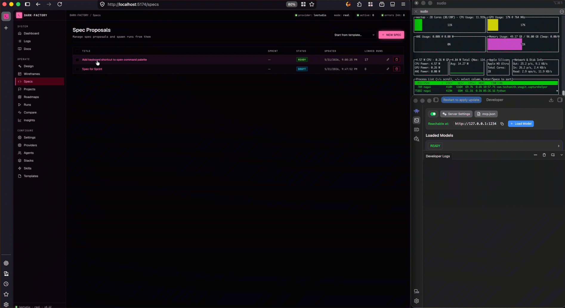Image resolution: width=565 pixels, height=308 pixels.
Task: Clear Developer Logs with trash icon
Action: 544,155
